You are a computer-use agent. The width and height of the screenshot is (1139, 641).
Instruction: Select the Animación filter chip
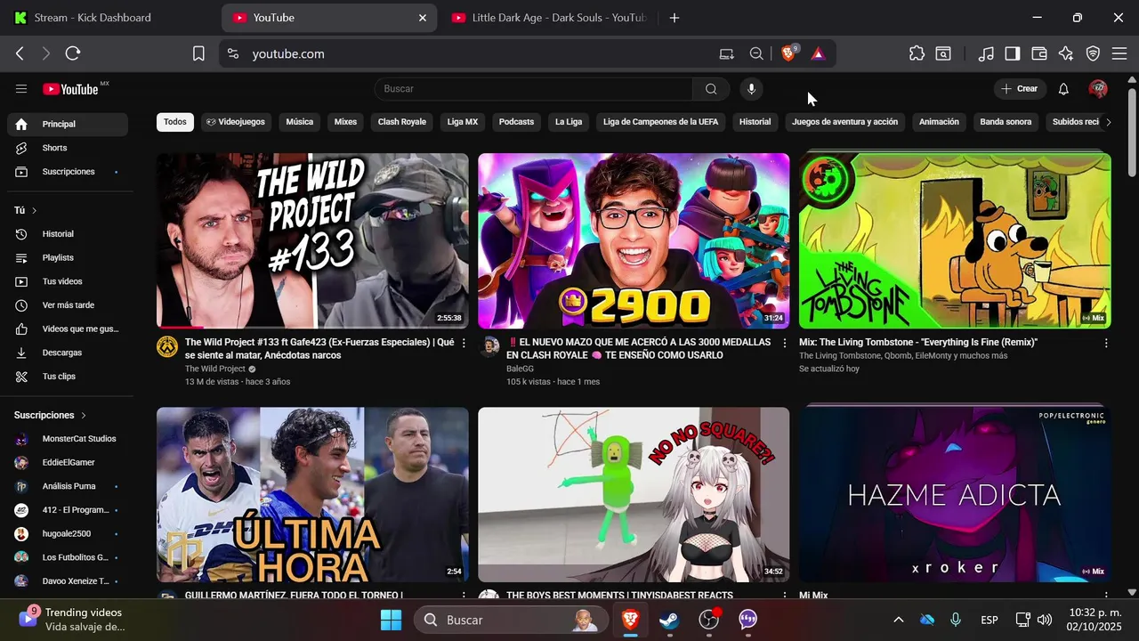tap(939, 122)
